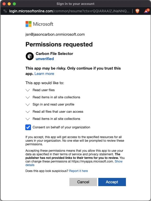Screen dimensions: 151x201
Task: Click the unverified publisher link
Action: (45, 59)
